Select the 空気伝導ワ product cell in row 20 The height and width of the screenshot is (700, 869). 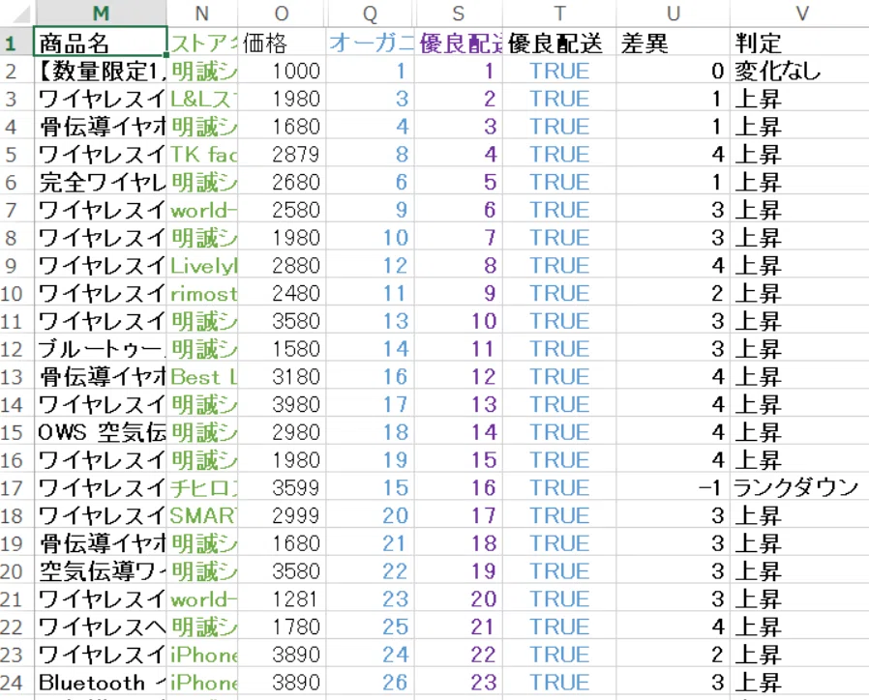click(101, 571)
